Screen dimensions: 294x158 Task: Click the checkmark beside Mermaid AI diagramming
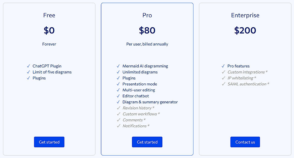point(118,66)
